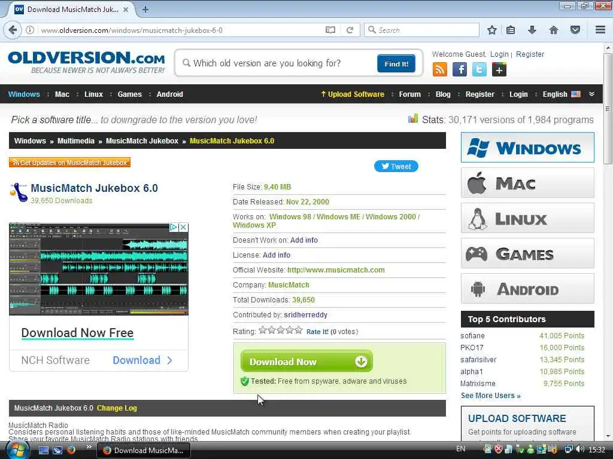Viewport: 613px width, 459px height.
Task: Open a new browser tab with plus
Action: (x=145, y=10)
